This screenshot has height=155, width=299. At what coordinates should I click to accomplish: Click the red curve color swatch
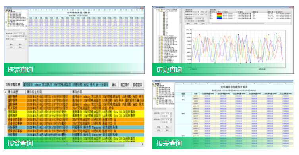219,14
